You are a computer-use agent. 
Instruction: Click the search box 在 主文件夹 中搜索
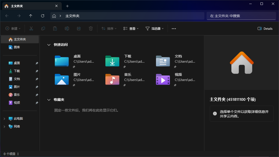coord(241,16)
